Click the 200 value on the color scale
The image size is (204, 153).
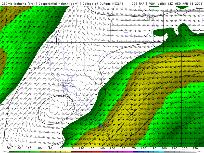(164, 148)
